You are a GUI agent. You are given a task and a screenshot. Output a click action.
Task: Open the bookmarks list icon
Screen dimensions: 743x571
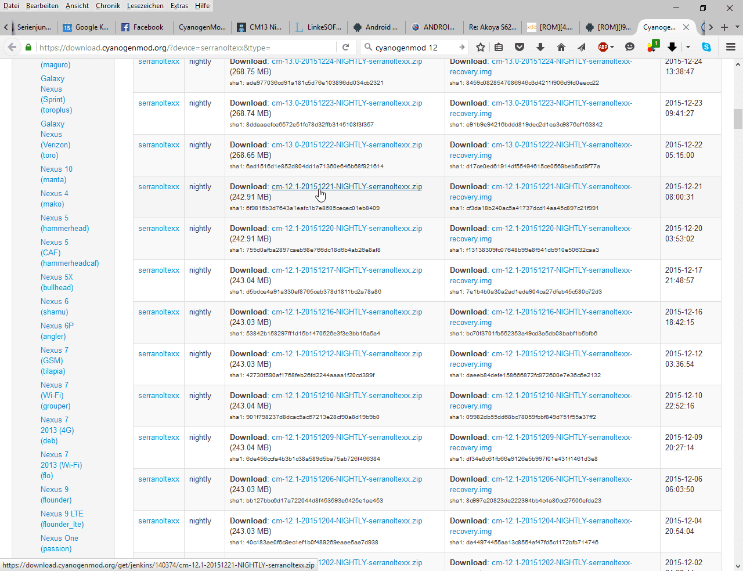coord(499,47)
